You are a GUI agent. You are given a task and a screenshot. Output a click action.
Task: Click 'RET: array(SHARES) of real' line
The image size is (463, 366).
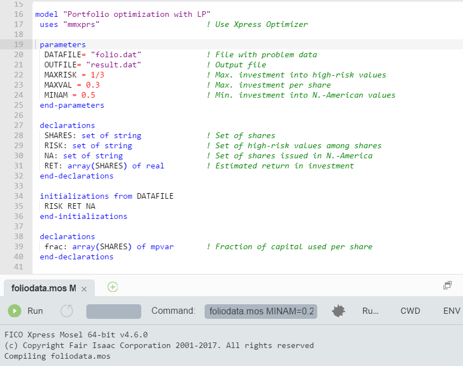pos(104,166)
